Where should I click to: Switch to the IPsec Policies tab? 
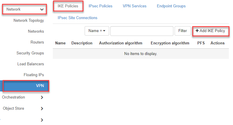[x=100, y=6]
